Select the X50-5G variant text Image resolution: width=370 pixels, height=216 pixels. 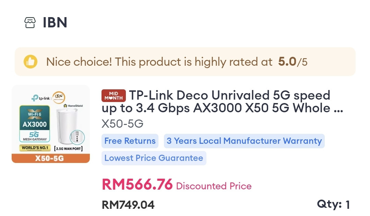(x=122, y=124)
